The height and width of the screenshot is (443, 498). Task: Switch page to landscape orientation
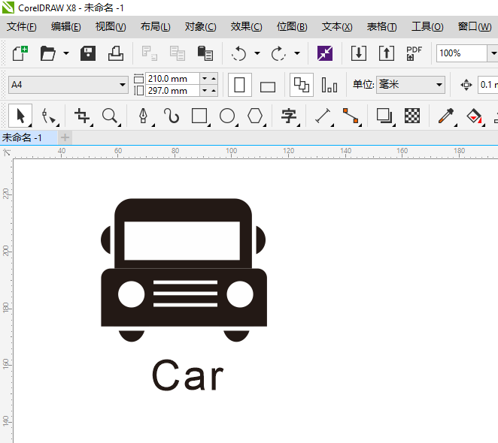click(267, 86)
